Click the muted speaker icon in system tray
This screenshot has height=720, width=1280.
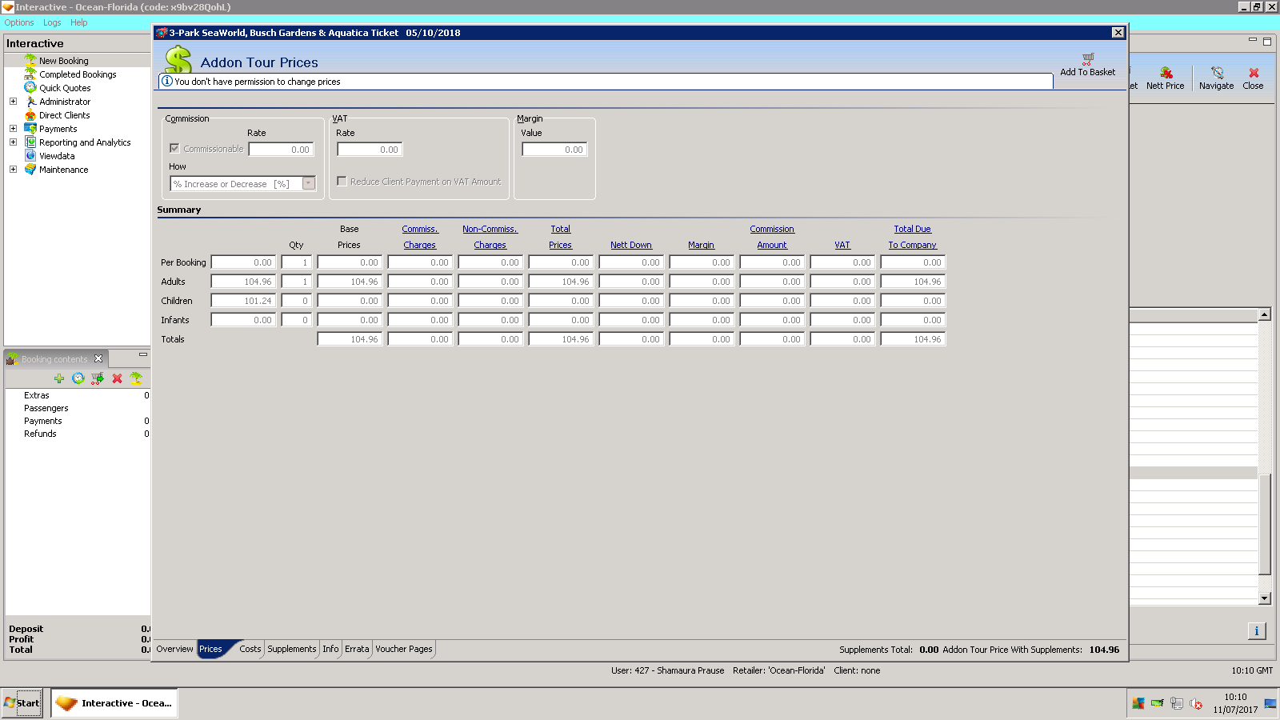click(1196, 704)
